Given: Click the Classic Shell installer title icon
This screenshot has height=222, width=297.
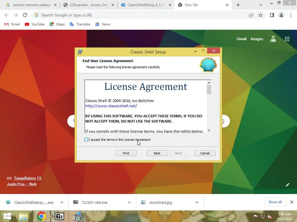Looking at the screenshot, I should tap(80, 52).
